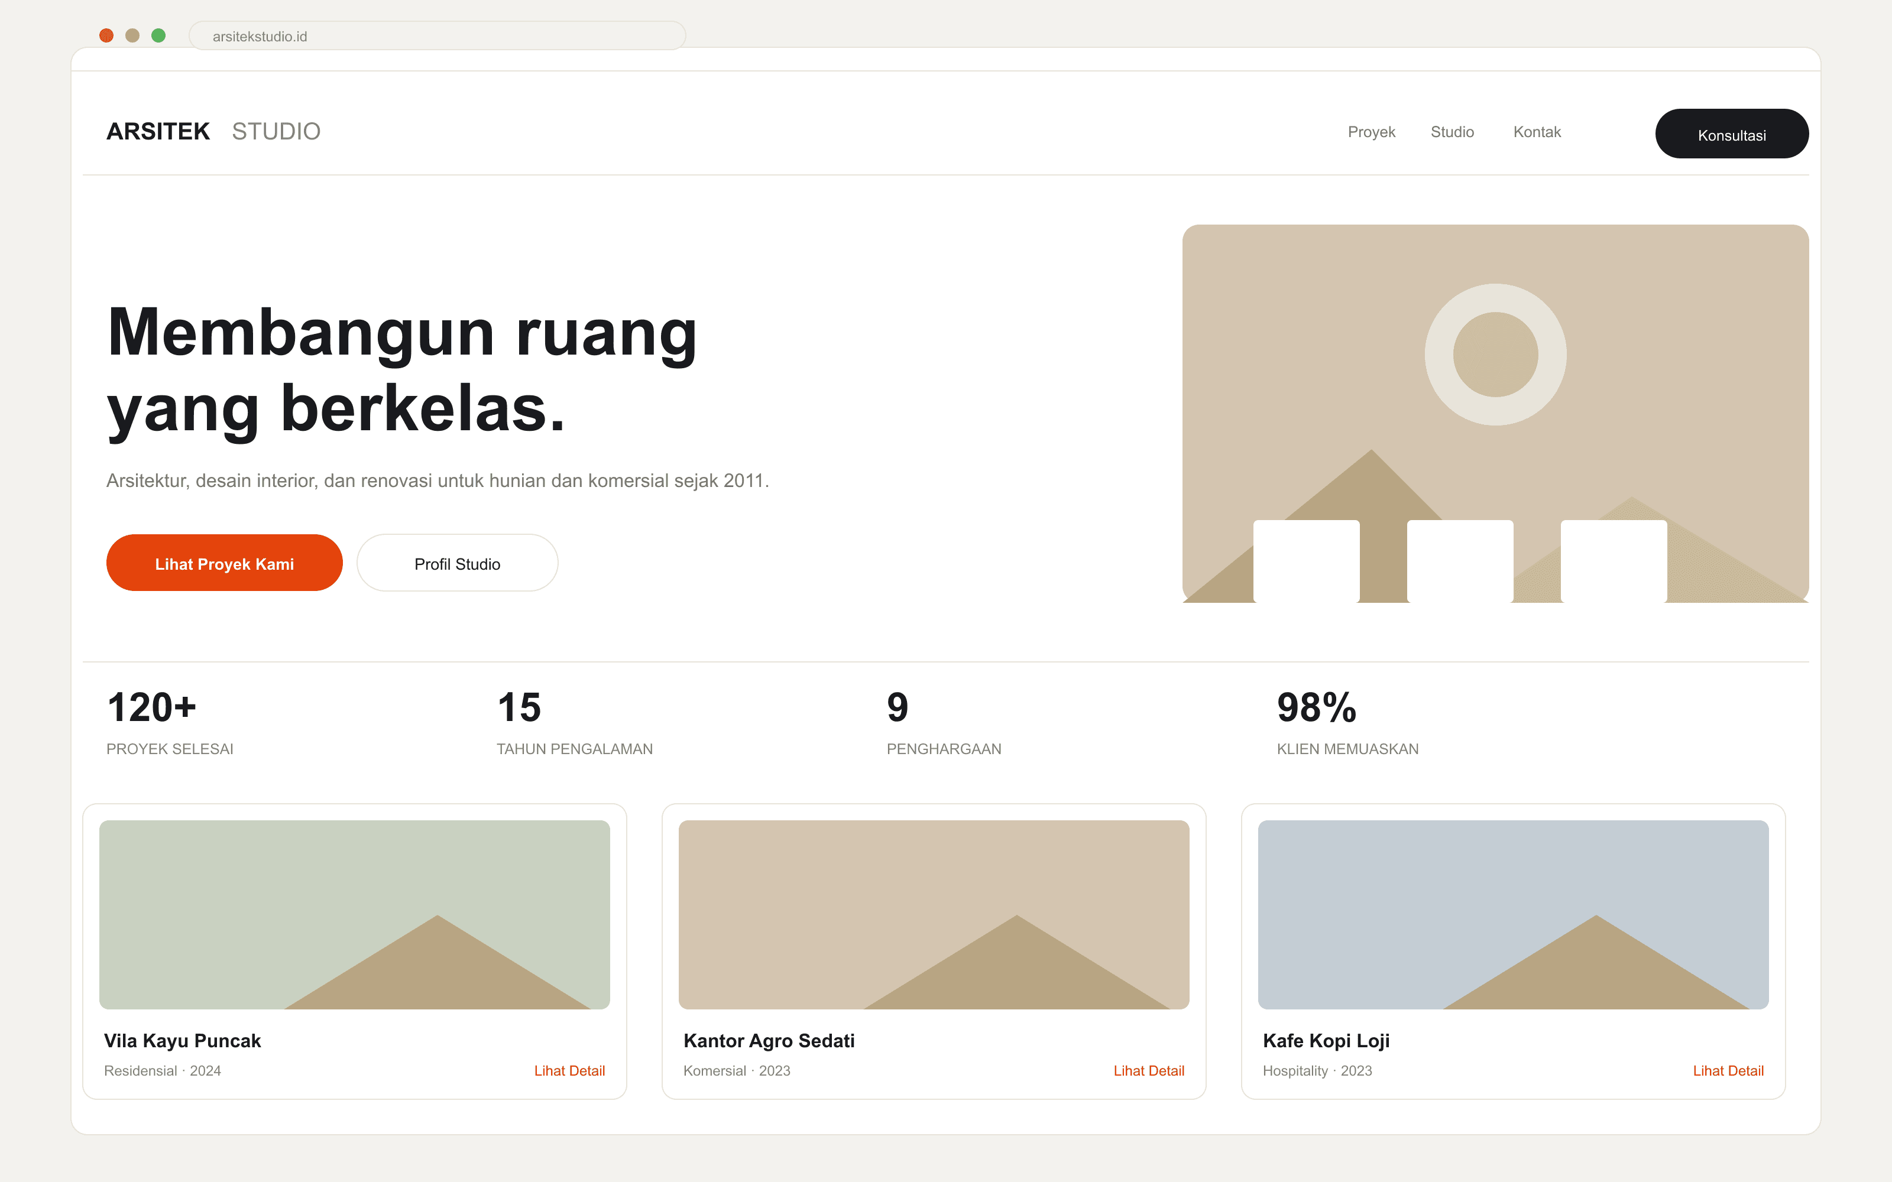Screen dimensions: 1892x1182
Task: Click Lihat Proyek Kami button
Action: [225, 563]
